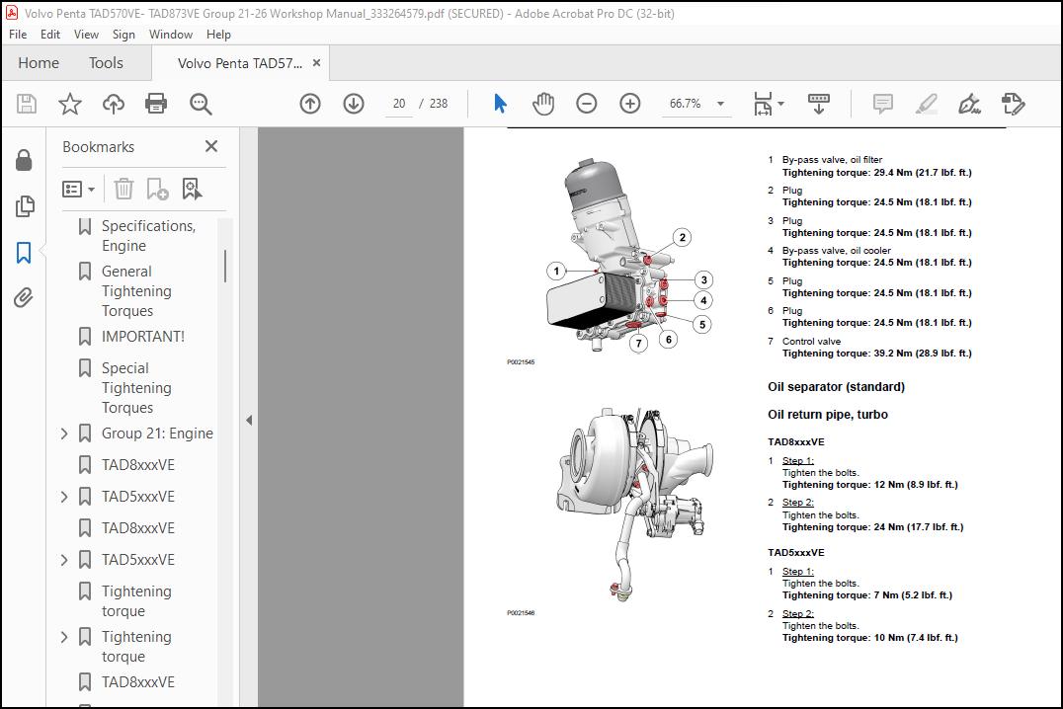The width and height of the screenshot is (1063, 709).
Task: Open the General Tightening Torques bookmark
Action: pos(136,290)
